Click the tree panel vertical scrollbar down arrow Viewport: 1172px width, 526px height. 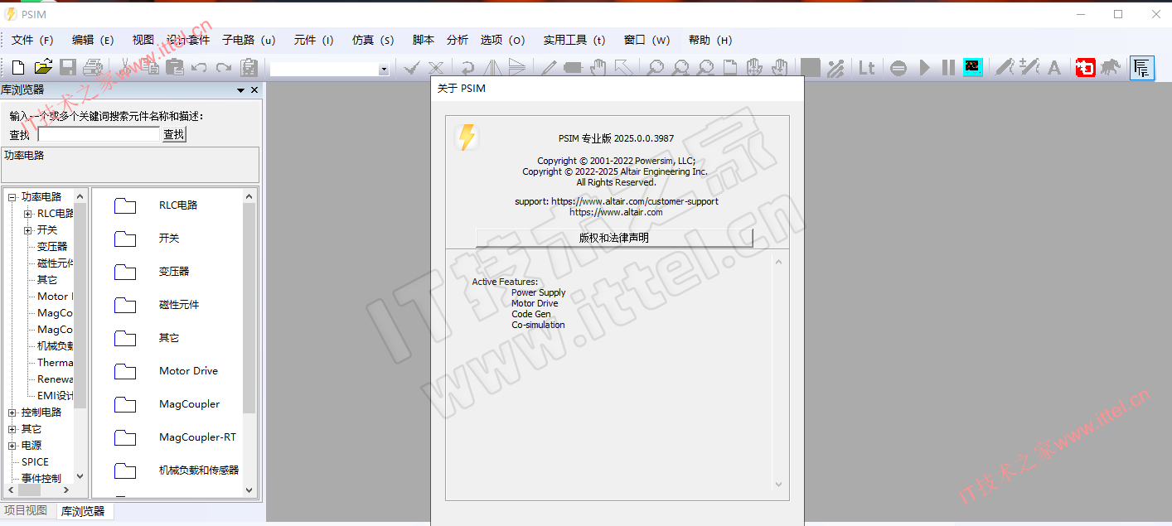tap(80, 476)
